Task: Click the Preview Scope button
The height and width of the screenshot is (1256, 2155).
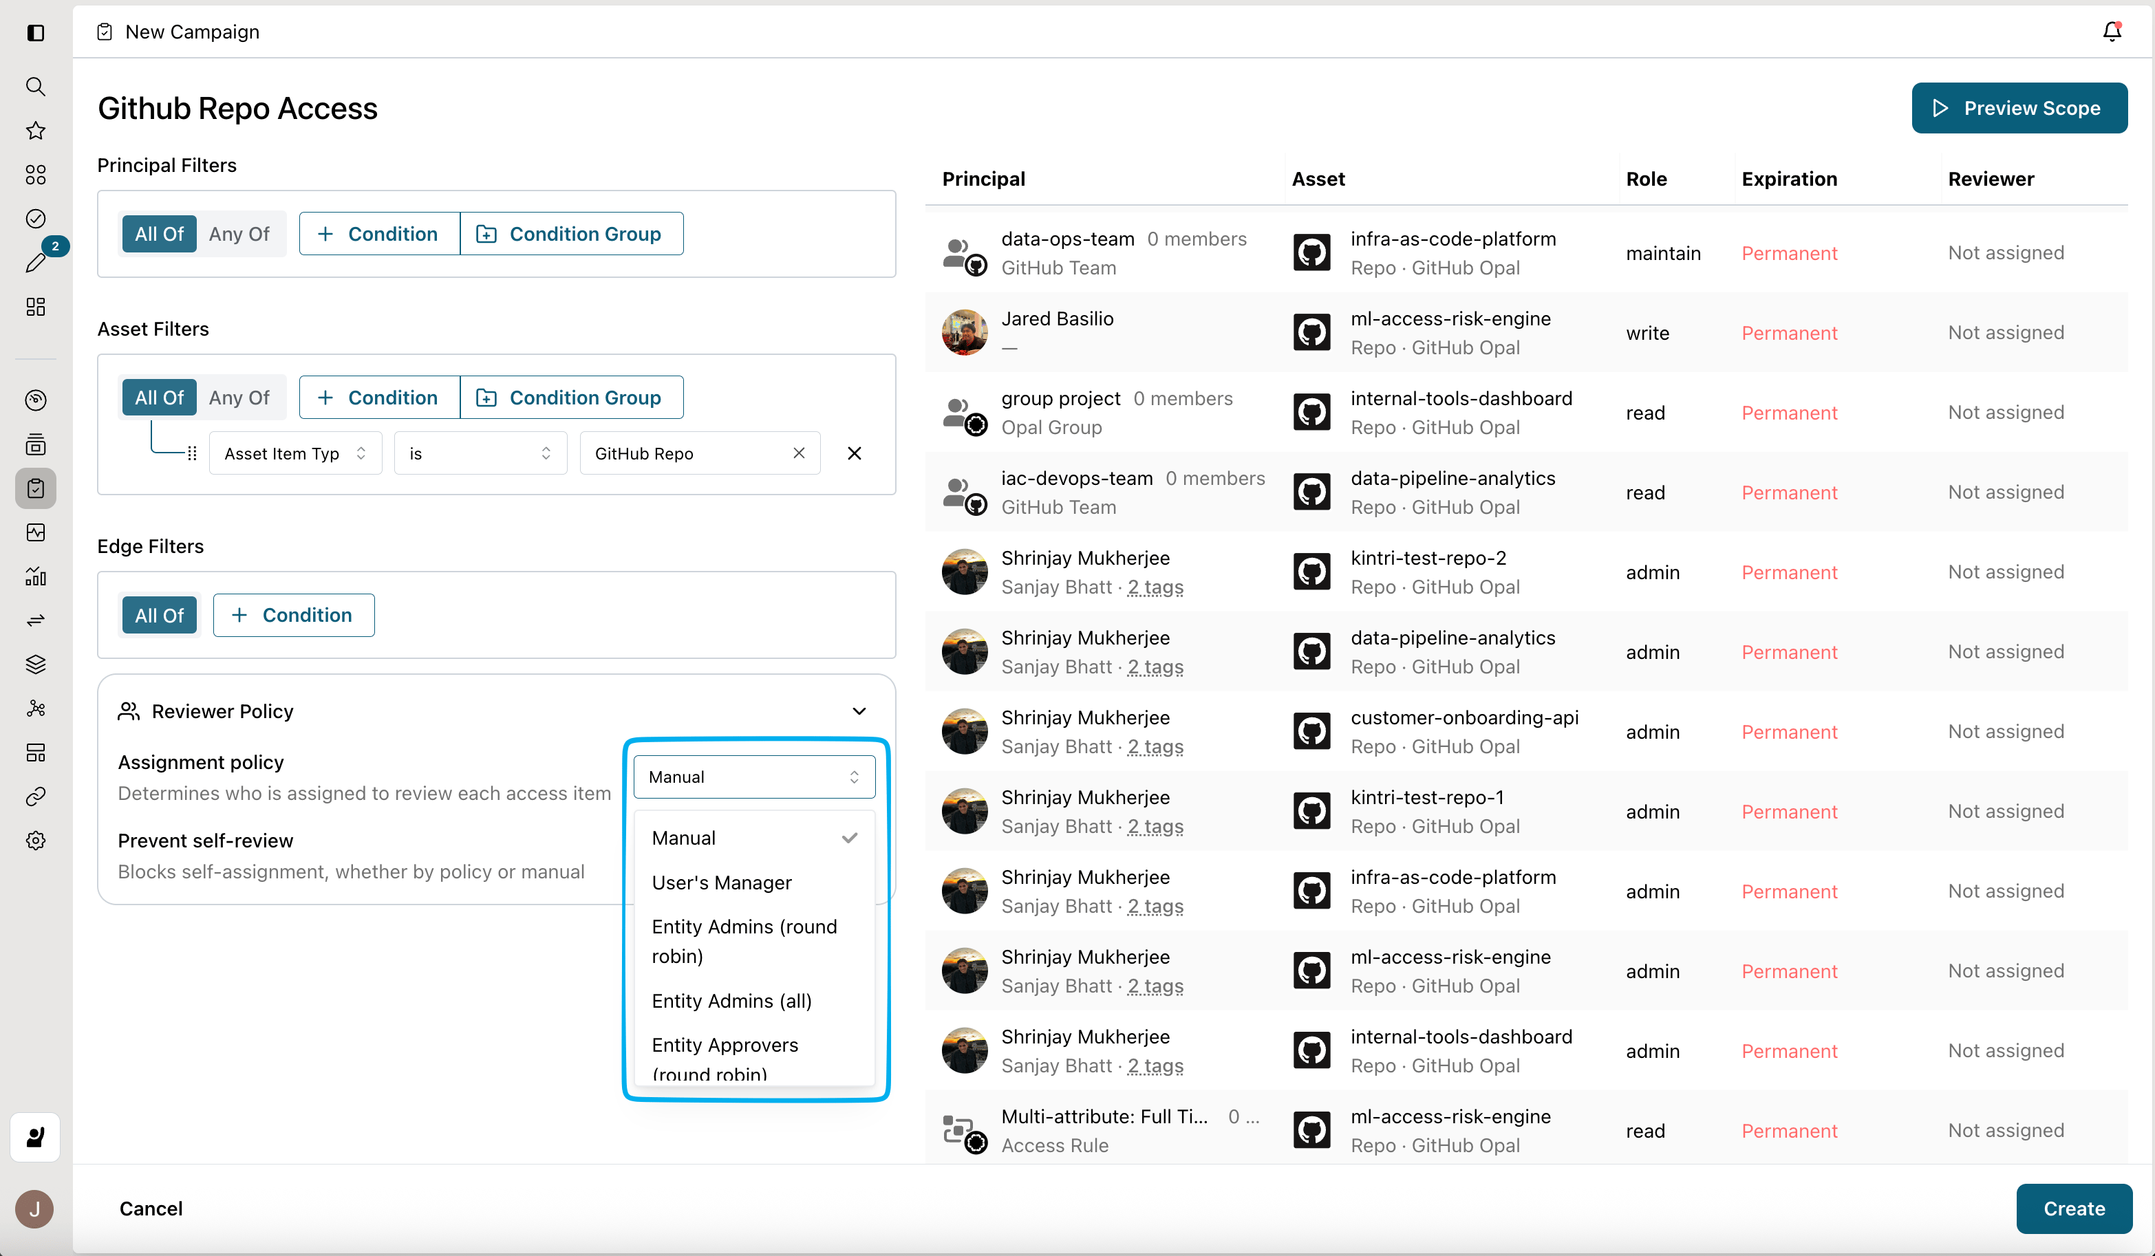Action: [2019, 108]
